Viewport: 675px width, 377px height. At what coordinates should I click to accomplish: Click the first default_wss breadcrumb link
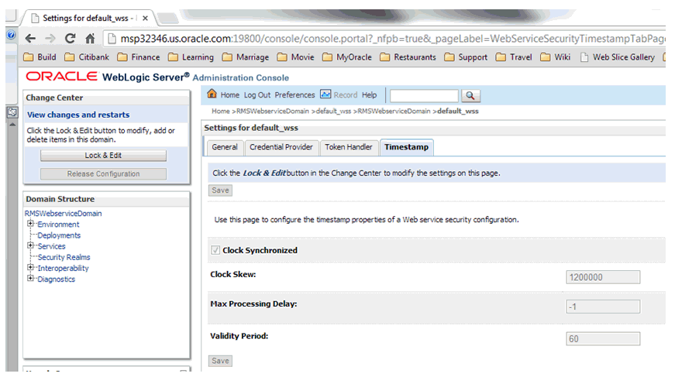pyautogui.click(x=334, y=111)
